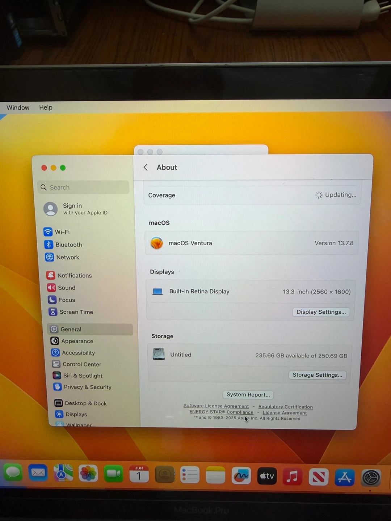Image resolution: width=391 pixels, height=521 pixels.
Task: Click Built-in Retina Display row
Action: (x=251, y=292)
